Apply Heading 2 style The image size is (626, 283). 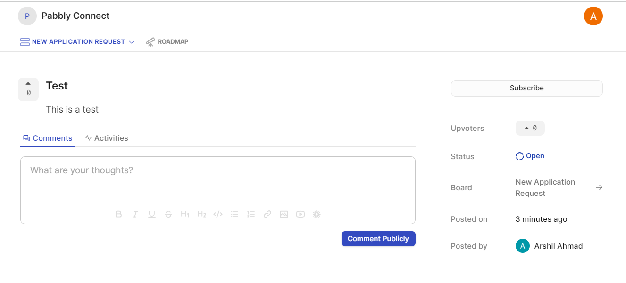click(x=201, y=214)
